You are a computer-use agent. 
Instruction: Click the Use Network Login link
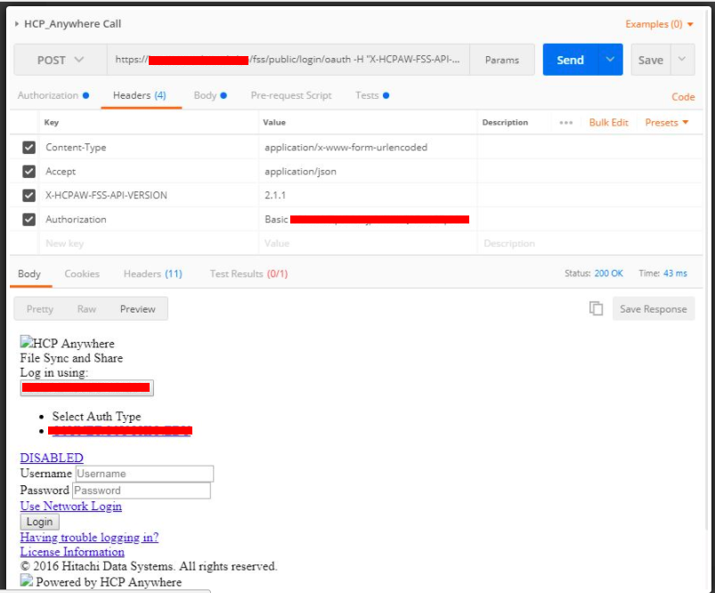pyautogui.click(x=70, y=506)
